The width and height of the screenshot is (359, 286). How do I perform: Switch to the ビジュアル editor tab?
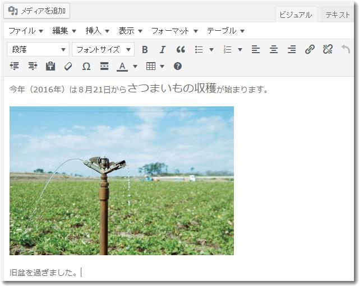click(x=296, y=15)
